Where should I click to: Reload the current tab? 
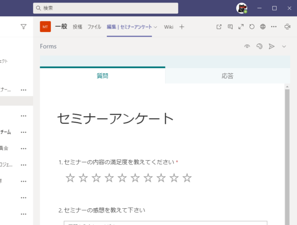tap(252, 27)
